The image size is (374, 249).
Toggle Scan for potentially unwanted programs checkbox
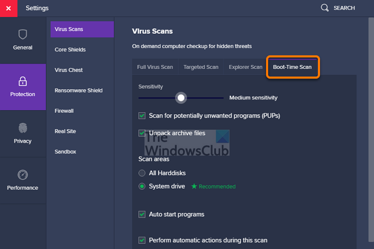[142, 116]
